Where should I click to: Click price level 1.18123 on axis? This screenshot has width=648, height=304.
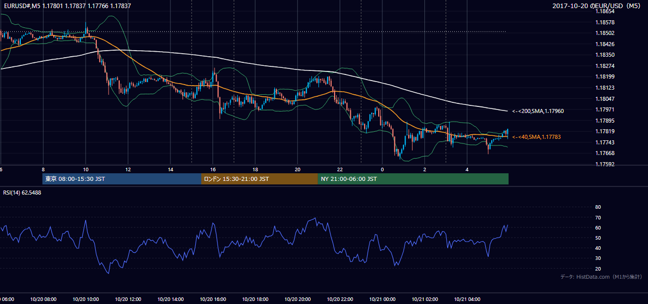click(x=604, y=88)
